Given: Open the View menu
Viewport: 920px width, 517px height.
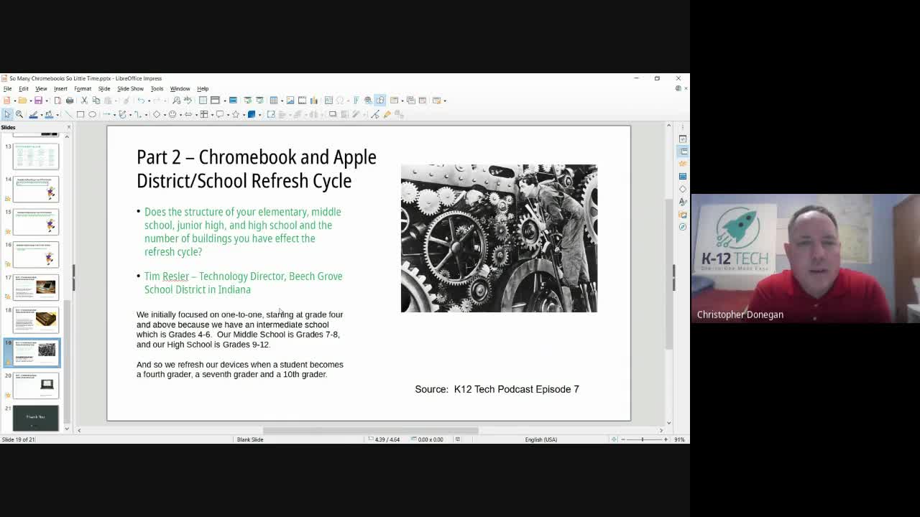Looking at the screenshot, I should 41,89.
